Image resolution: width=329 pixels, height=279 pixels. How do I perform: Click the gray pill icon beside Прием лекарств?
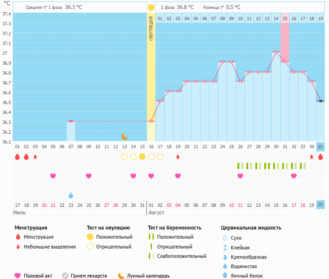point(65,276)
